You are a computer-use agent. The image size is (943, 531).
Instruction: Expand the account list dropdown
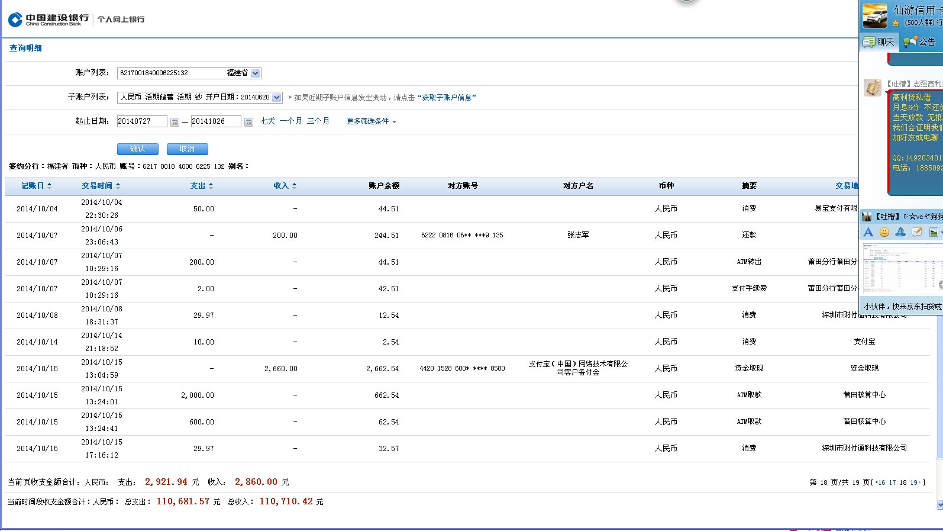point(255,73)
